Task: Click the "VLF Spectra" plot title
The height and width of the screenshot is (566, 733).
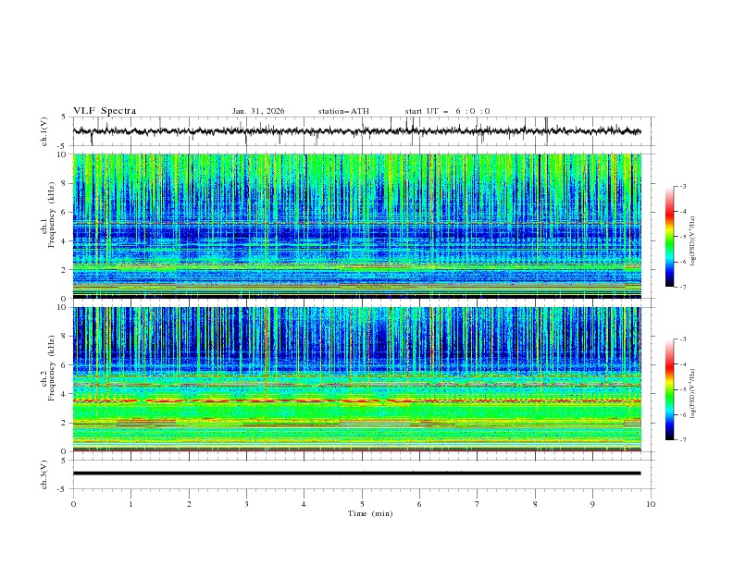Action: [105, 111]
